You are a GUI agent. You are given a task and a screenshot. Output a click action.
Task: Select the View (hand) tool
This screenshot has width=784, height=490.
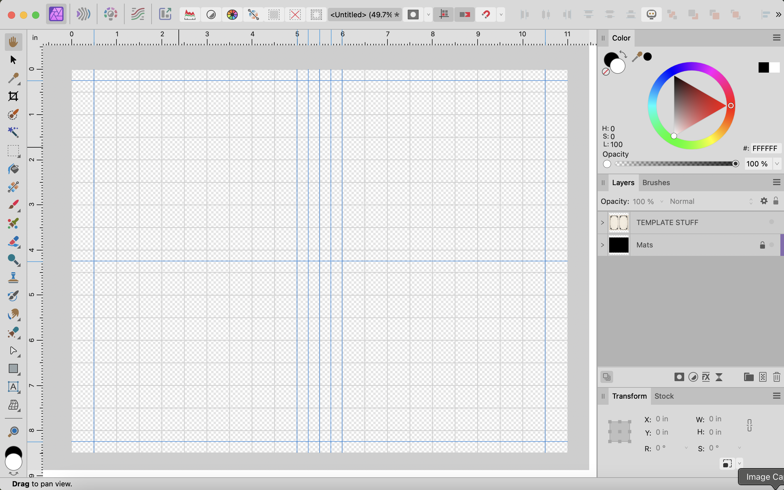pos(13,42)
